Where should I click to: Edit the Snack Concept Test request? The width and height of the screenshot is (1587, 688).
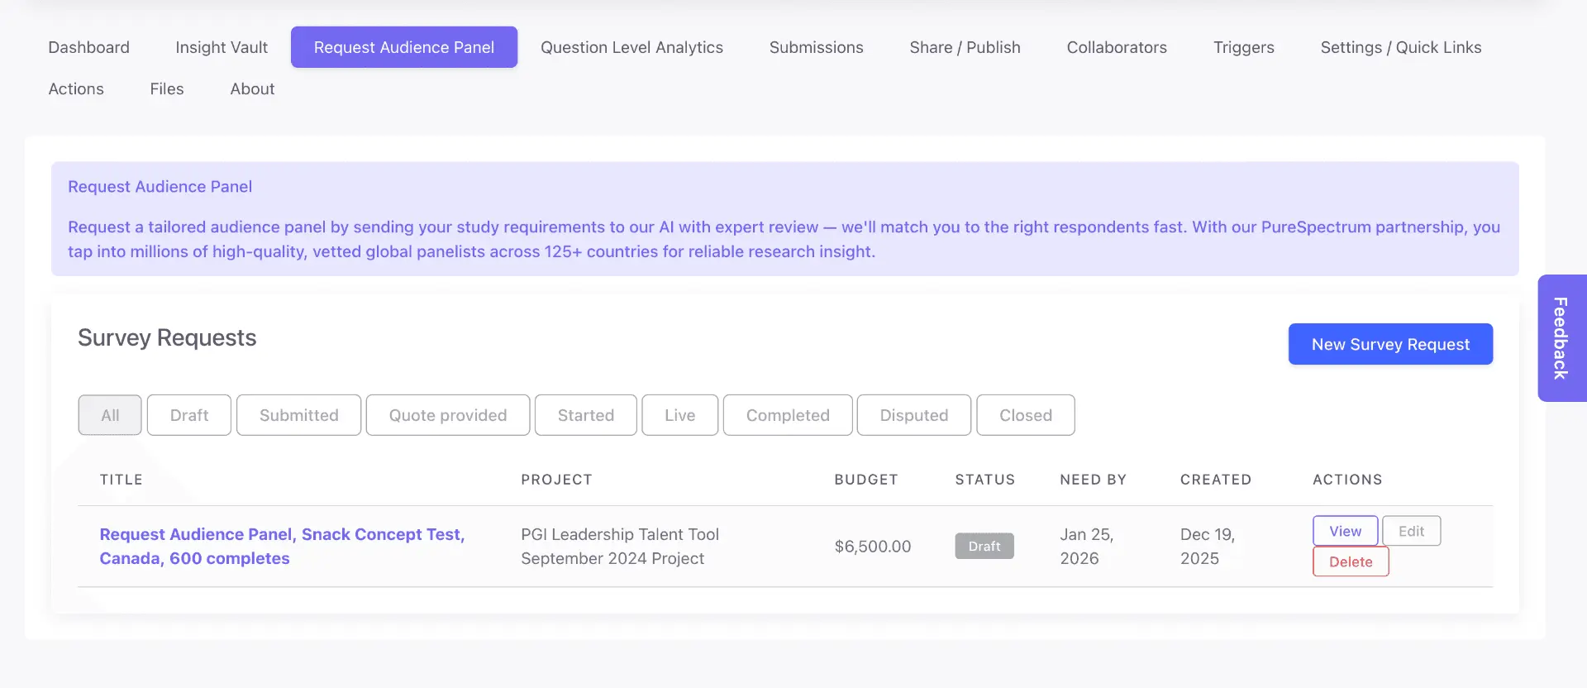pyautogui.click(x=1411, y=531)
